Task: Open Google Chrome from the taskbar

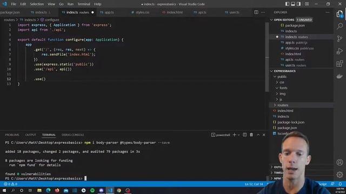Action: click(x=119, y=190)
